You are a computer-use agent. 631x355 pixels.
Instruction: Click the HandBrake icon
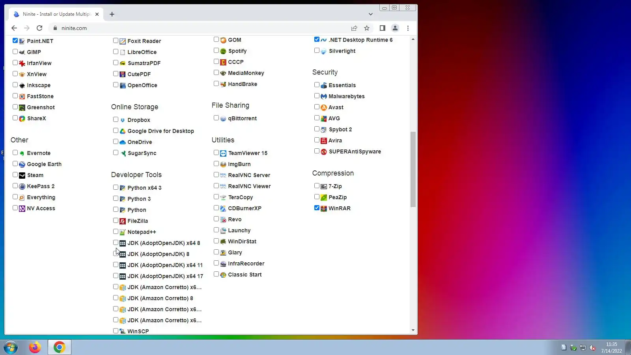(223, 84)
